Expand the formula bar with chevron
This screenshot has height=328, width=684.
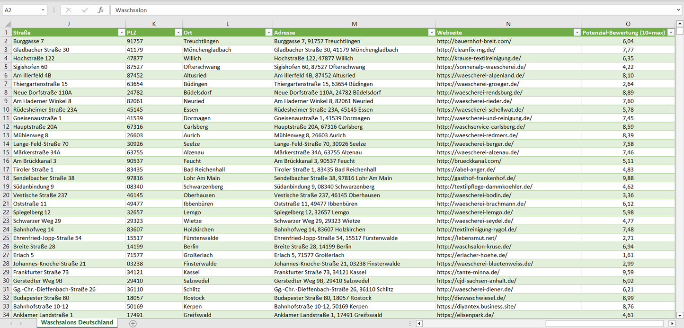[679, 10]
